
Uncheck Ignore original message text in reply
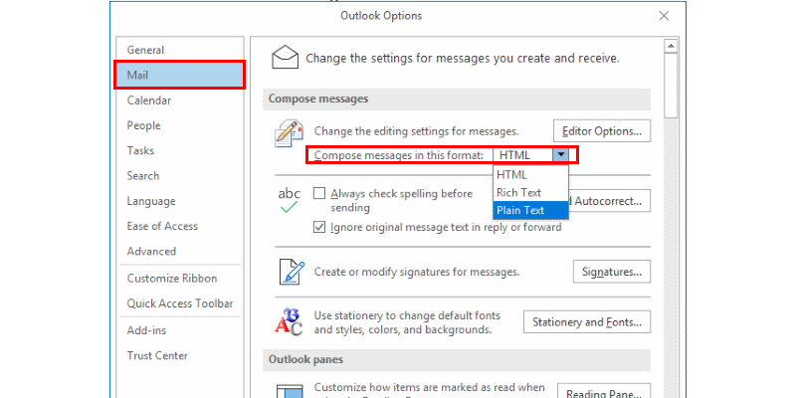point(319,227)
